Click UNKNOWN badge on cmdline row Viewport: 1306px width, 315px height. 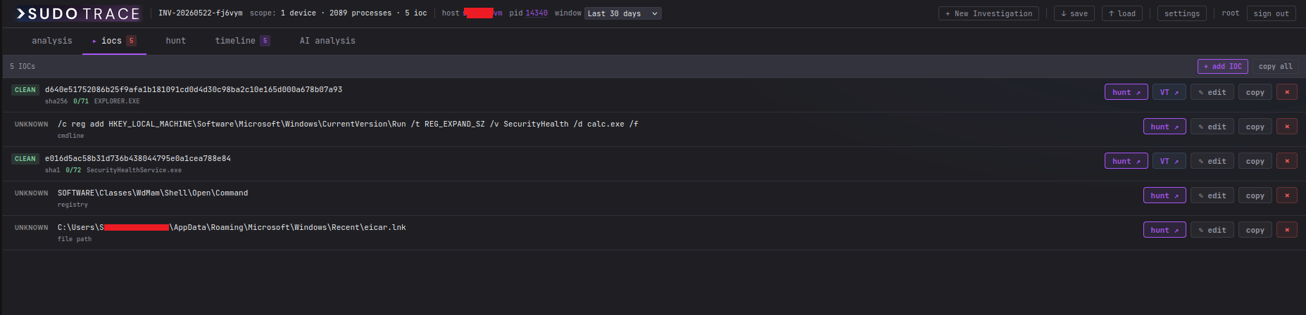point(32,124)
